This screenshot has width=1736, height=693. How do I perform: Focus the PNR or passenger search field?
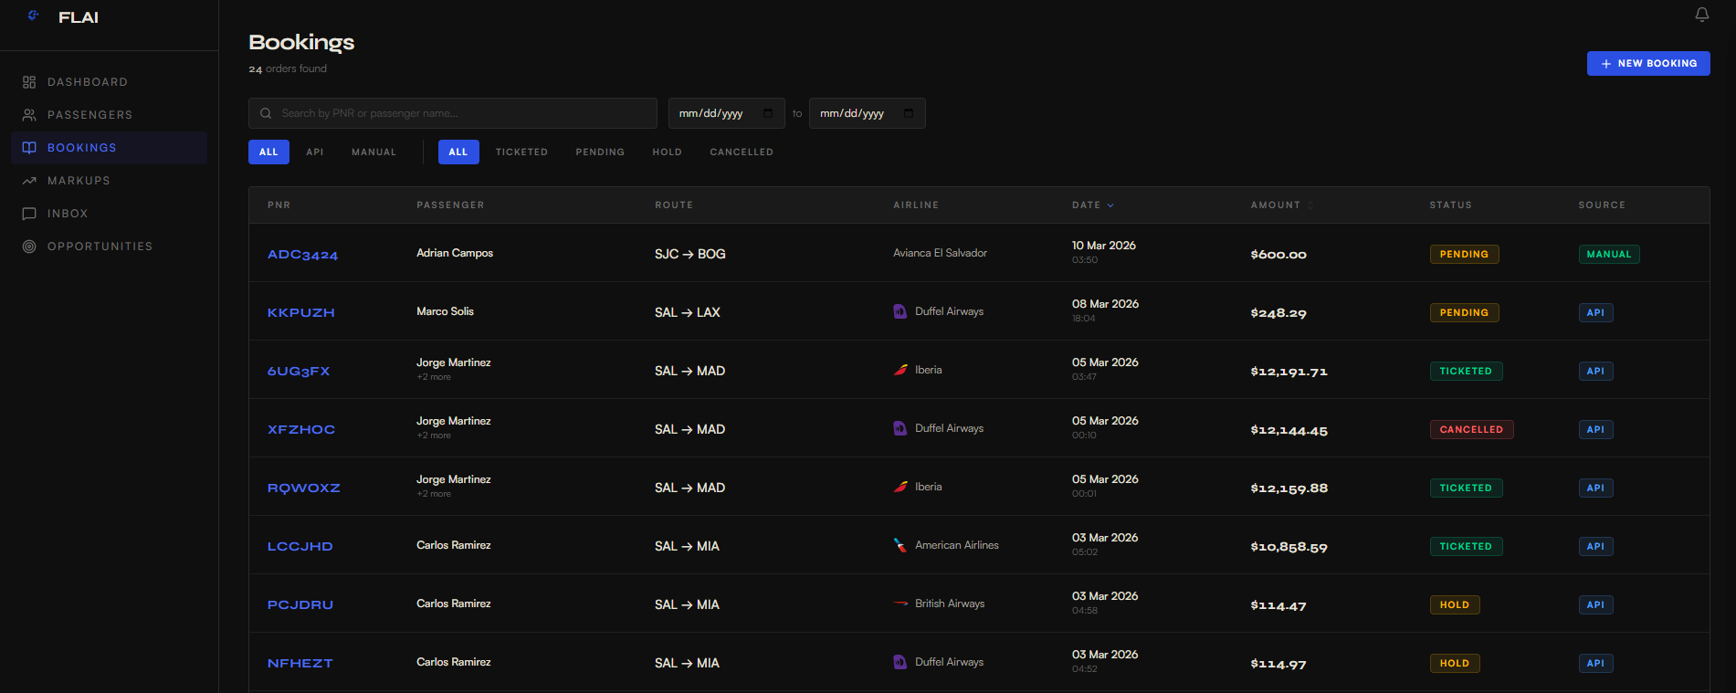click(x=453, y=113)
